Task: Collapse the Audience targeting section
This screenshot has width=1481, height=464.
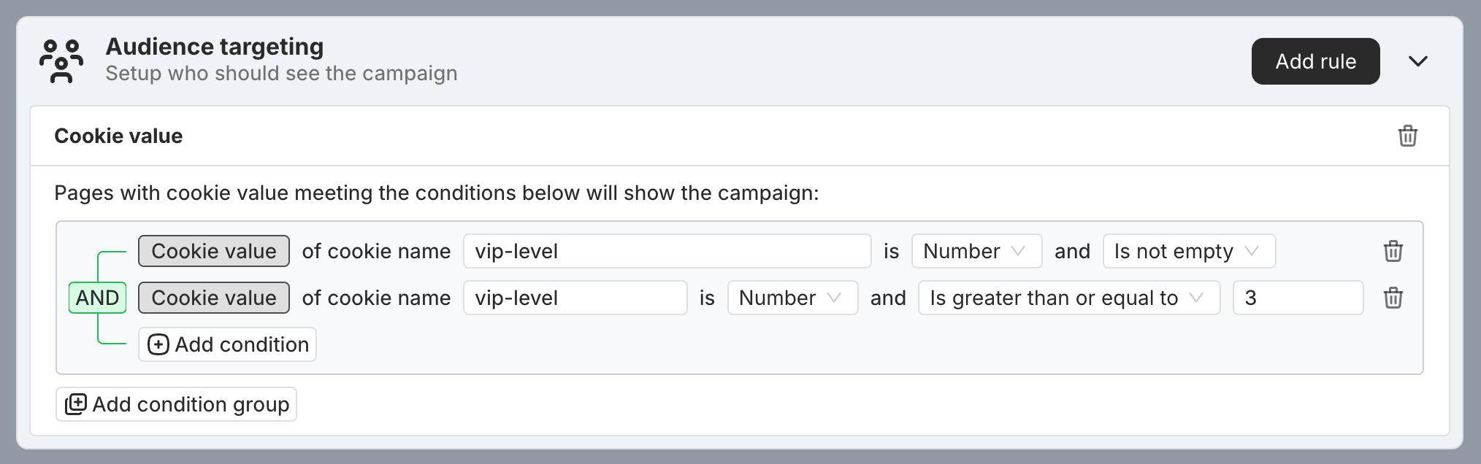Action: point(1417,61)
